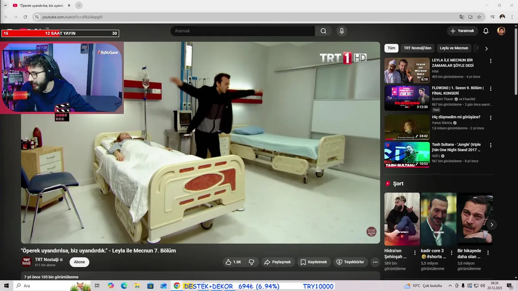Click the Teşekkürler thanks button

pos(350,262)
